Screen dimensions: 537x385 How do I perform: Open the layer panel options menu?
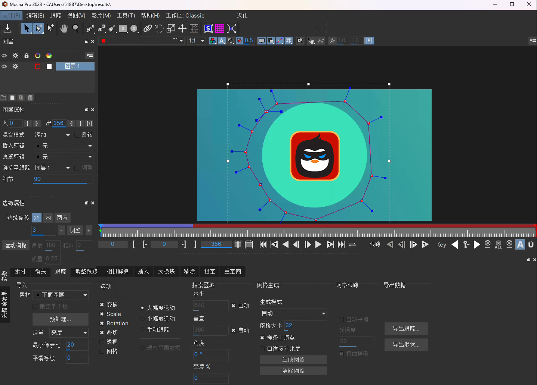tap(90, 56)
